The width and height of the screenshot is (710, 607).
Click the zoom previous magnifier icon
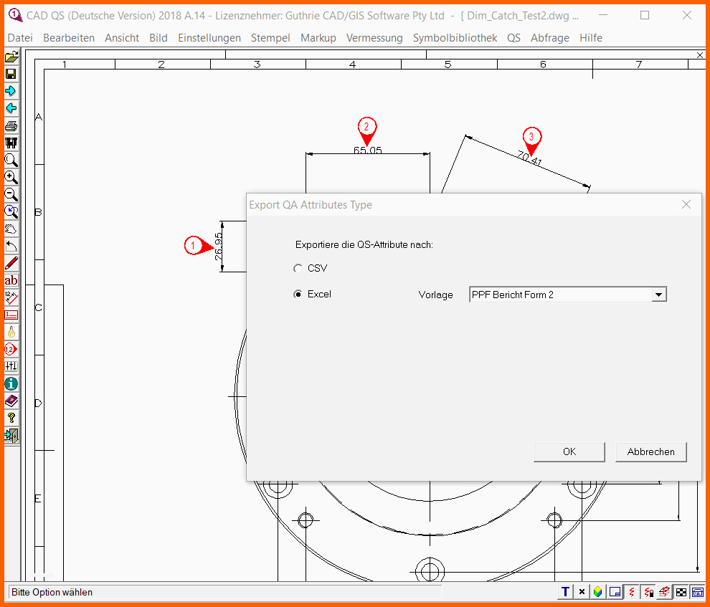pyautogui.click(x=11, y=211)
